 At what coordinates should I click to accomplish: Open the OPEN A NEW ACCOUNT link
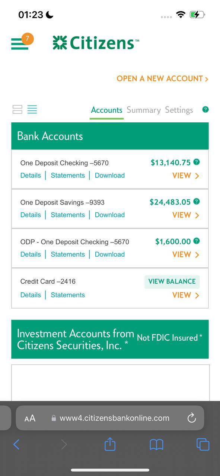pos(163,78)
